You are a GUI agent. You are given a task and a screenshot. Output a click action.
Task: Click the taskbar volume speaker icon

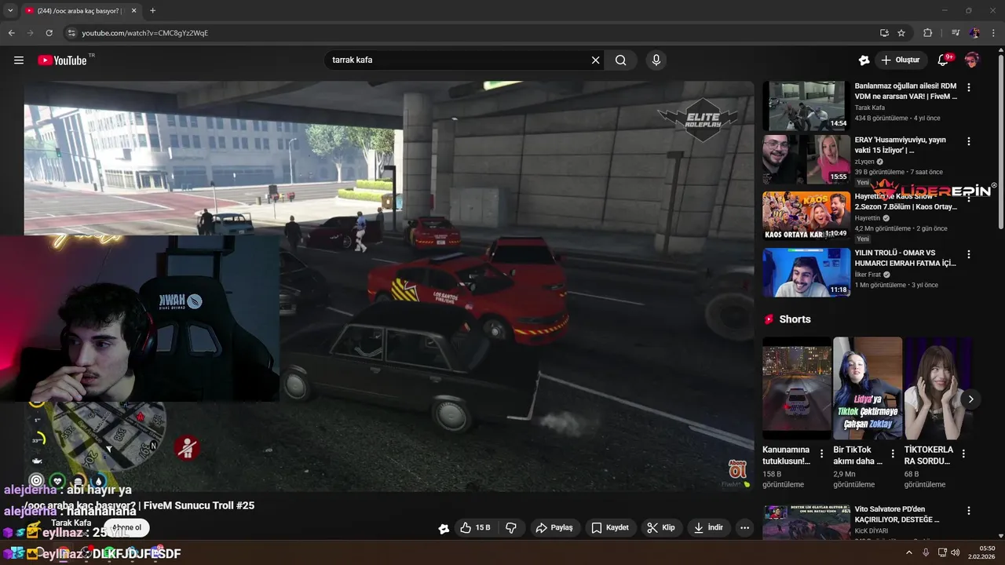point(955,552)
